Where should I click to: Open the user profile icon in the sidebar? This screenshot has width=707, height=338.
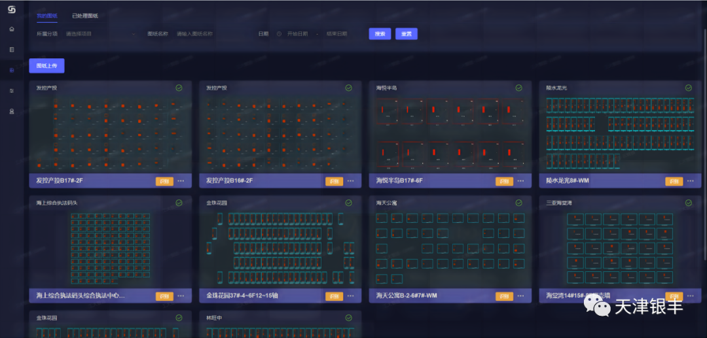click(12, 111)
